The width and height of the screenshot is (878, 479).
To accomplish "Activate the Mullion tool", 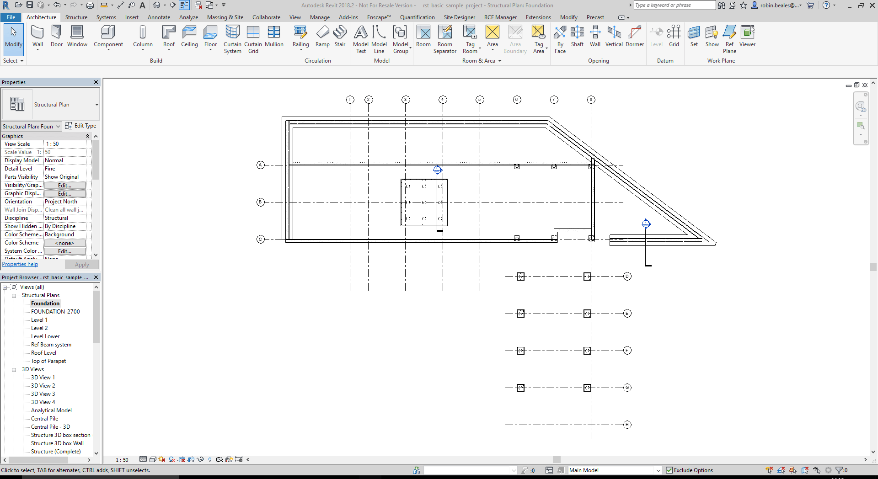I will coord(274,37).
